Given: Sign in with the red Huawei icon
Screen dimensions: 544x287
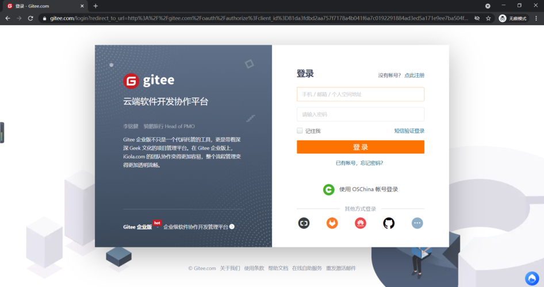Looking at the screenshot, I should coord(361,223).
